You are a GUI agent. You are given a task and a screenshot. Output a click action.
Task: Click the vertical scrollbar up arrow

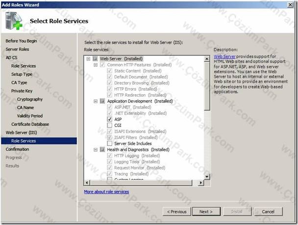coord(207,59)
